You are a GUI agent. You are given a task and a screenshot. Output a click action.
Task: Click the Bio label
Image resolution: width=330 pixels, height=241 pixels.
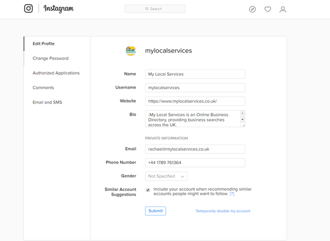[132, 114]
